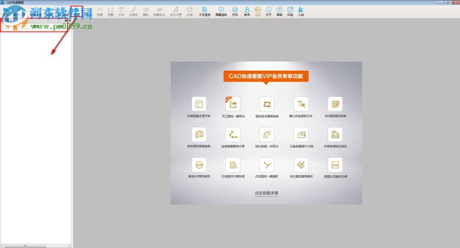
Task: Open the 账号 account icon
Action: tap(247, 12)
